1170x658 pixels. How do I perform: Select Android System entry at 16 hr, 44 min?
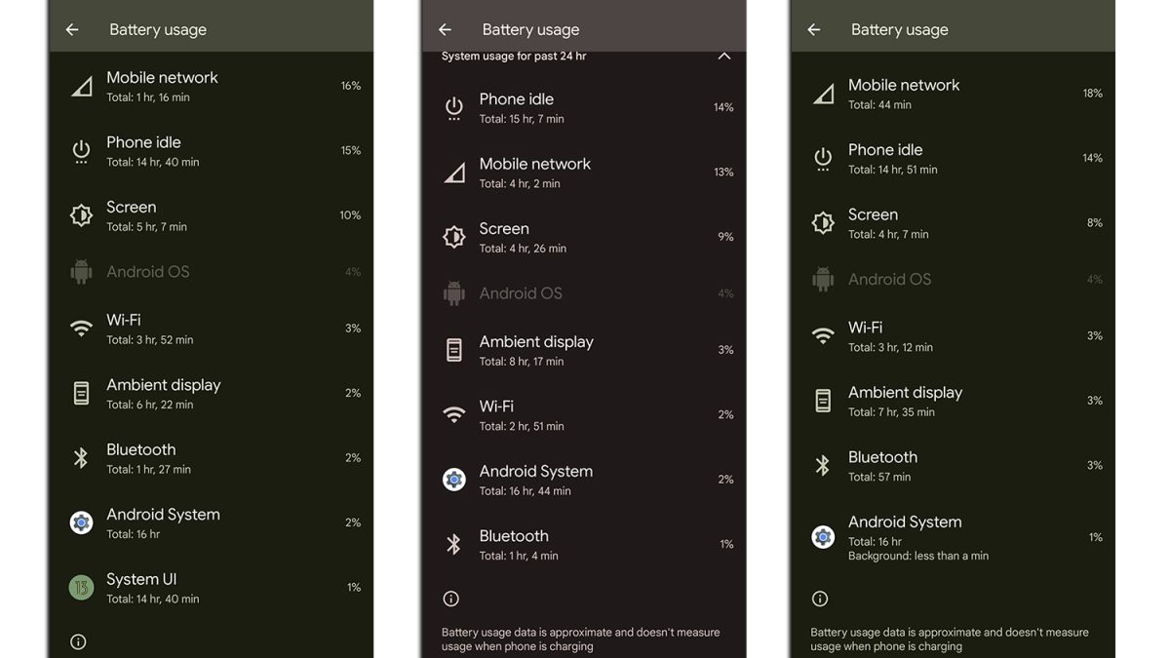[583, 480]
